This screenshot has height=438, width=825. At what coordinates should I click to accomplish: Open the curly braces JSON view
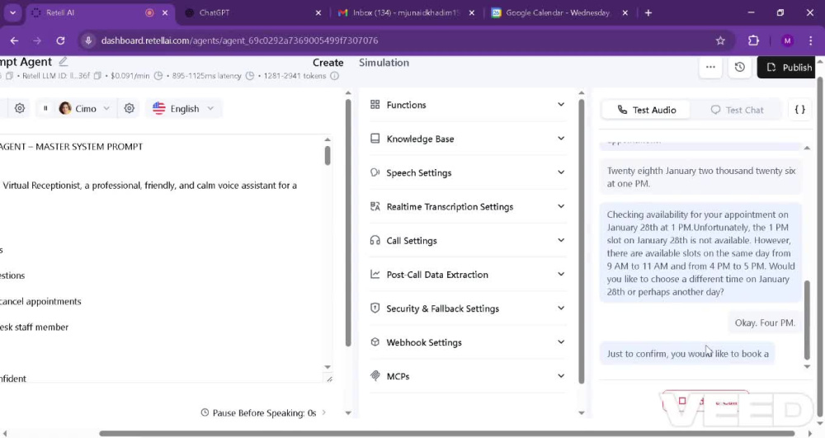point(799,110)
